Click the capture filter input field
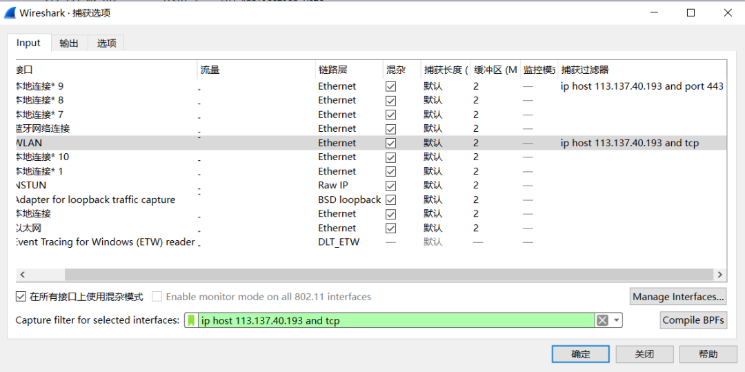Screen dimensions: 745x372 [x=396, y=321]
